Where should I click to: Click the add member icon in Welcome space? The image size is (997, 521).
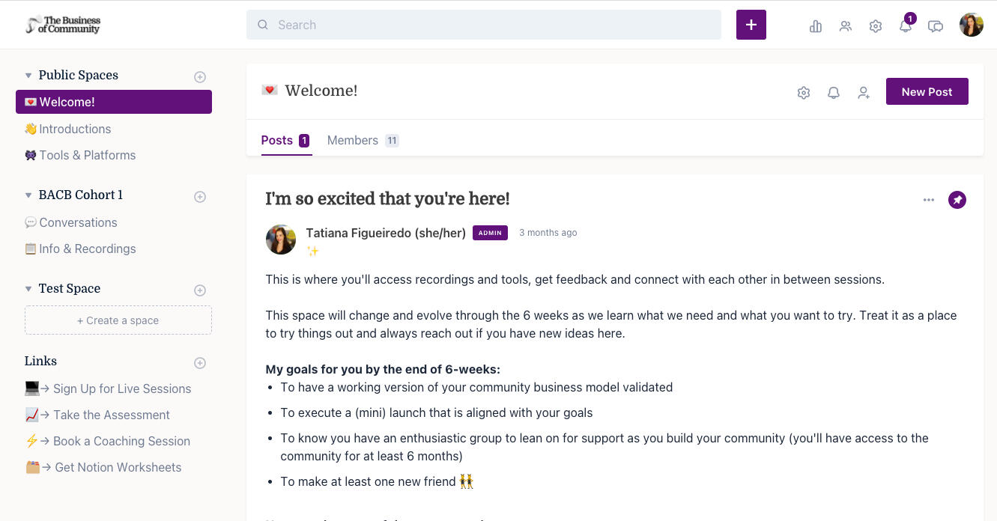864,93
